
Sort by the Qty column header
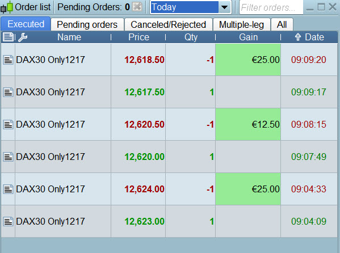click(x=191, y=37)
